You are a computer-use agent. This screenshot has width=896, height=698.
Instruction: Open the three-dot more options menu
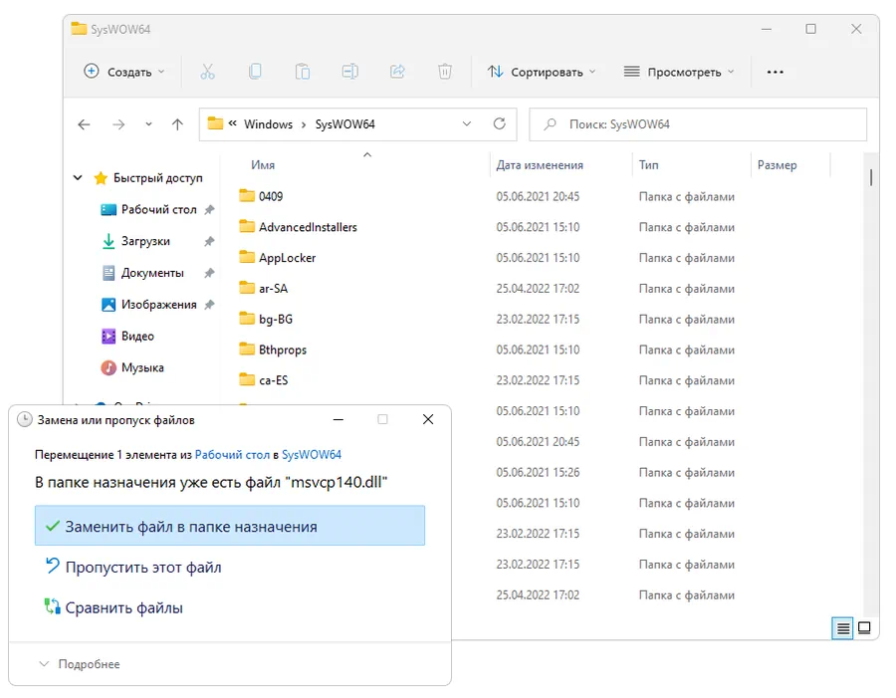(776, 72)
